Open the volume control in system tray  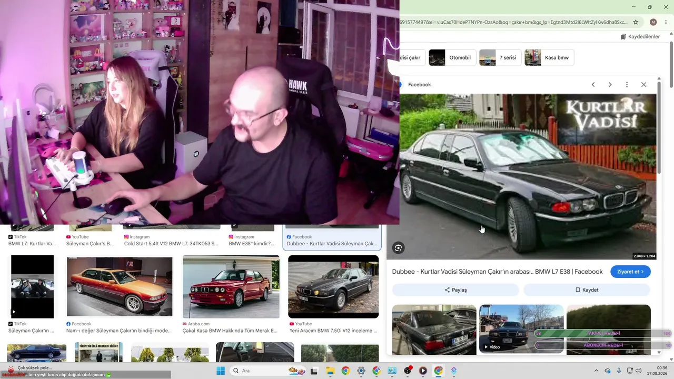click(639, 371)
